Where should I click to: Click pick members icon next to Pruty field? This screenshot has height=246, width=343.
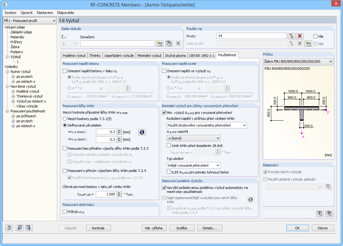[x=291, y=36]
